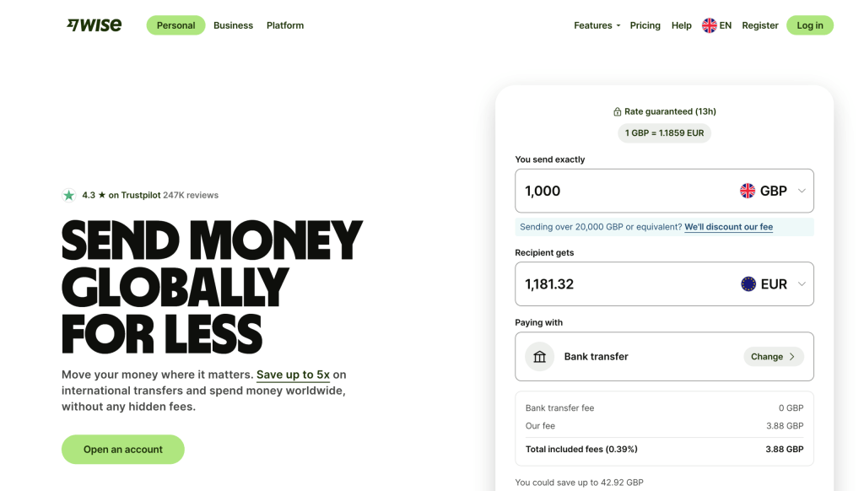Click the Wise logo
Screen dimensions: 864x491
click(x=93, y=24)
